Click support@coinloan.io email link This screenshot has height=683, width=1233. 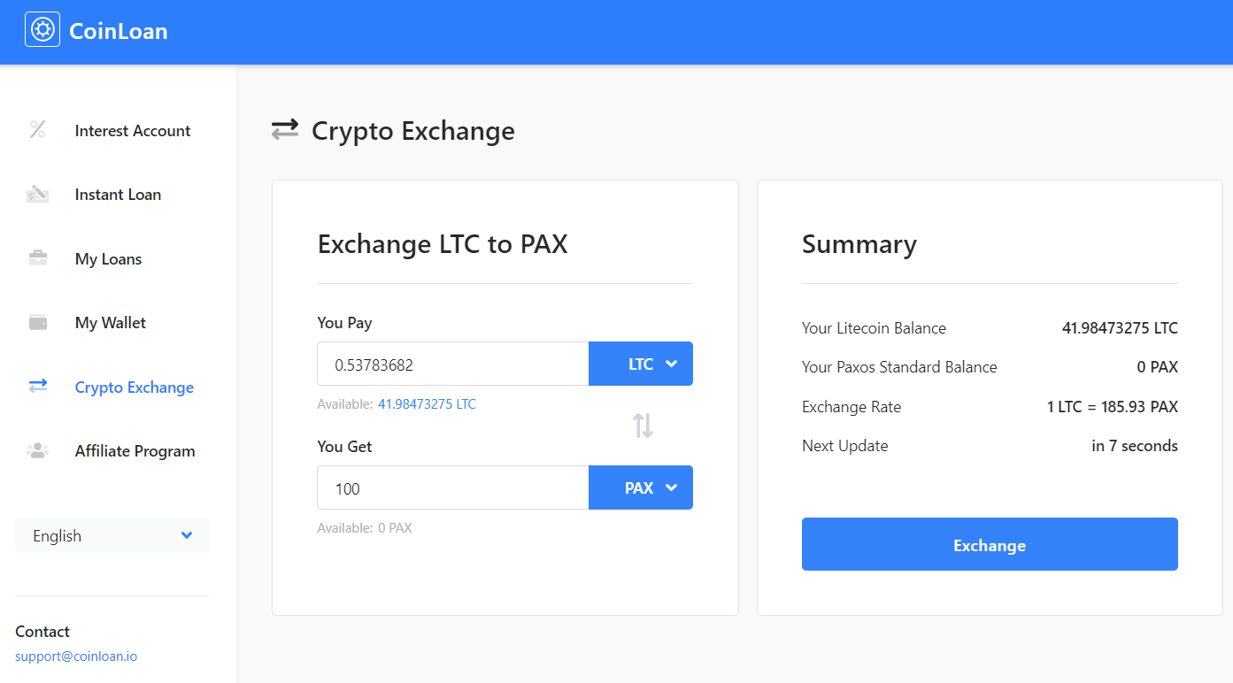pyautogui.click(x=76, y=656)
